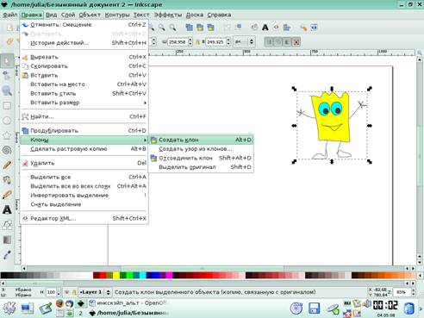Select the Dropper color picker tool
This screenshot has height=318, width=424.
7,254
